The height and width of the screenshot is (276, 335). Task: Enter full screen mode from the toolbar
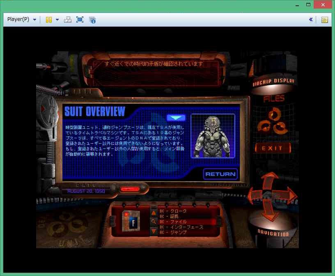point(80,20)
